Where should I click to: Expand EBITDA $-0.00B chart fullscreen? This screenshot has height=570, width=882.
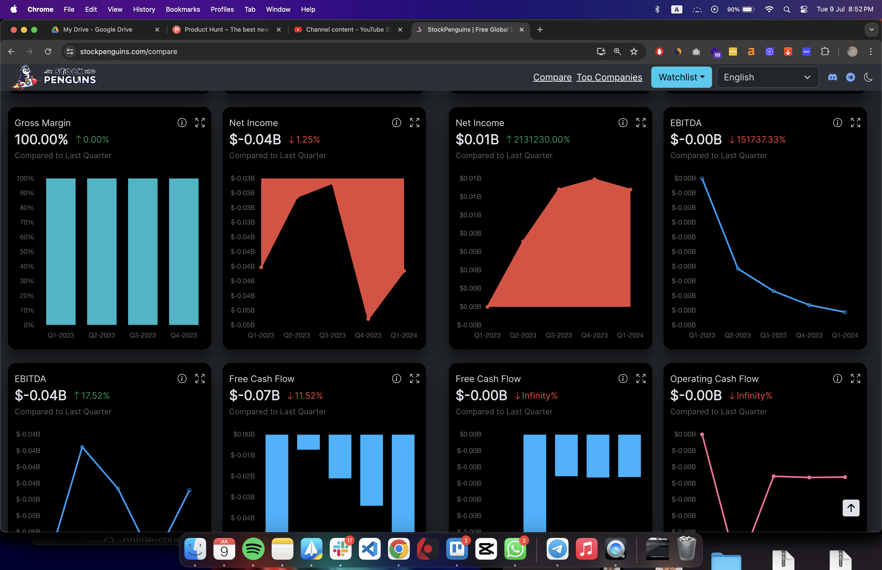pyautogui.click(x=856, y=122)
